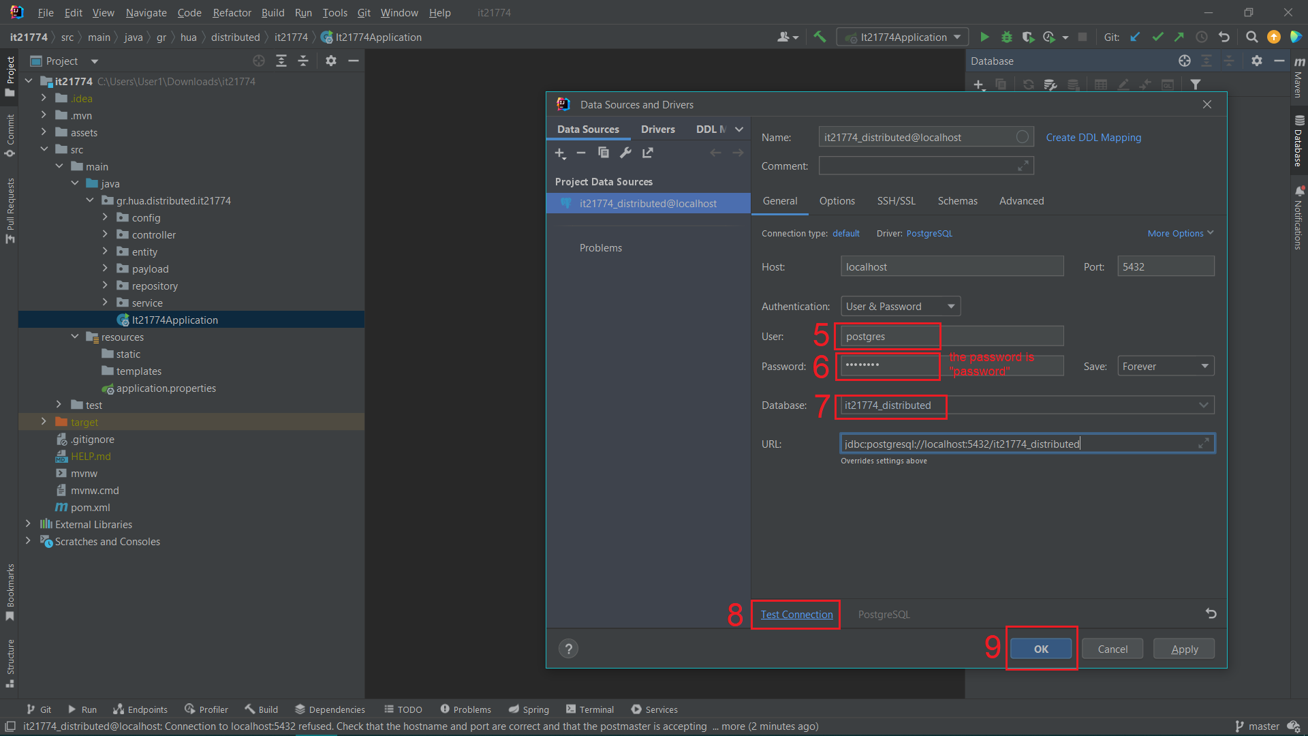This screenshot has width=1308, height=736.
Task: Run It21774Application with the green play icon
Action: point(984,37)
